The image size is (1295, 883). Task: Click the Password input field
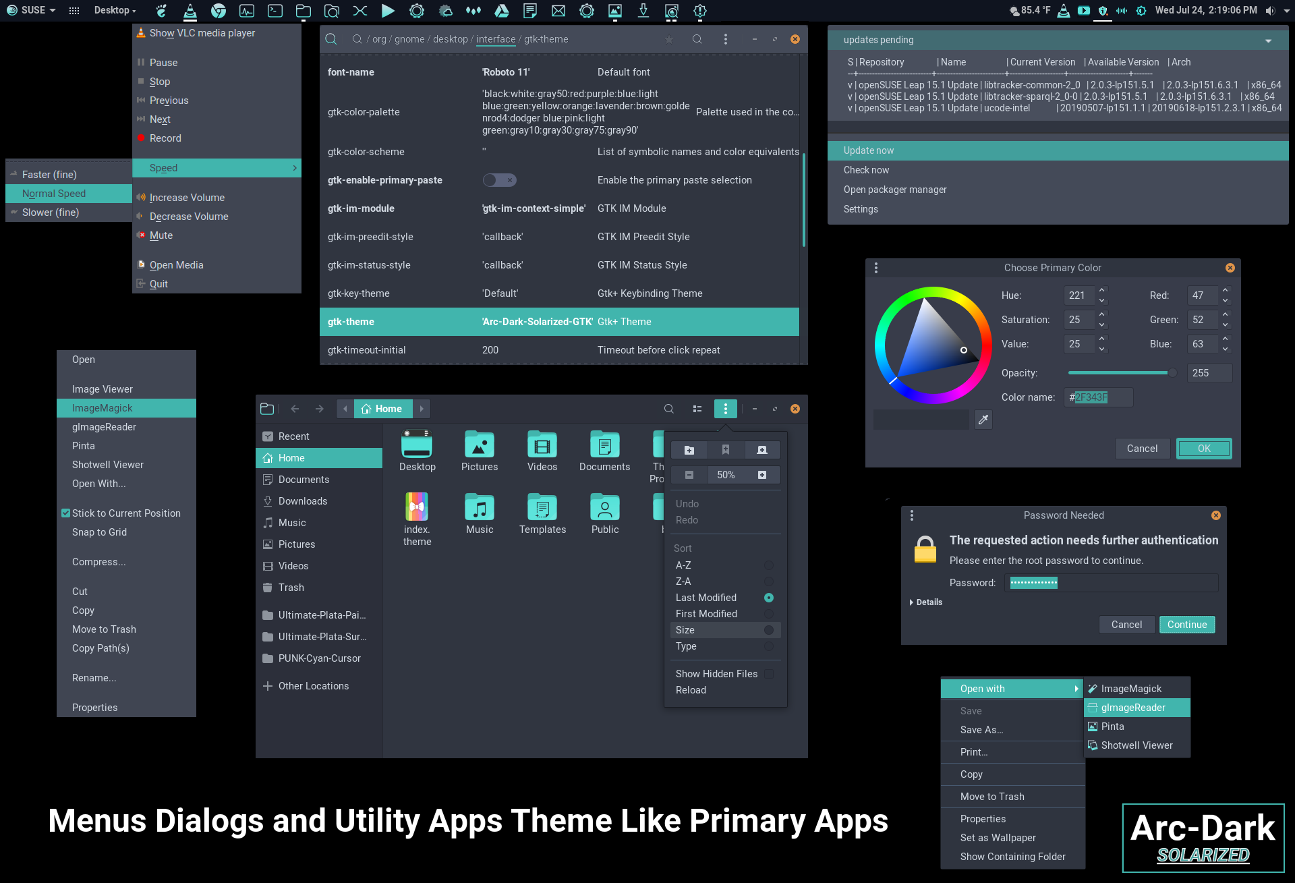(1111, 583)
